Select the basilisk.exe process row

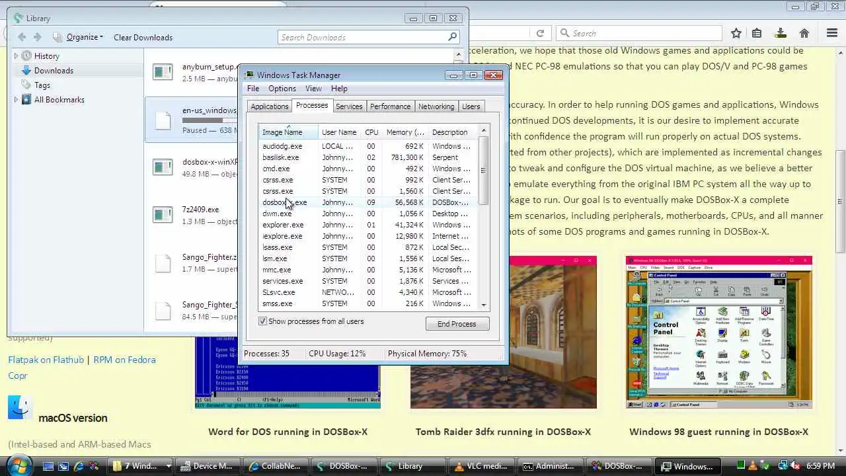369,157
